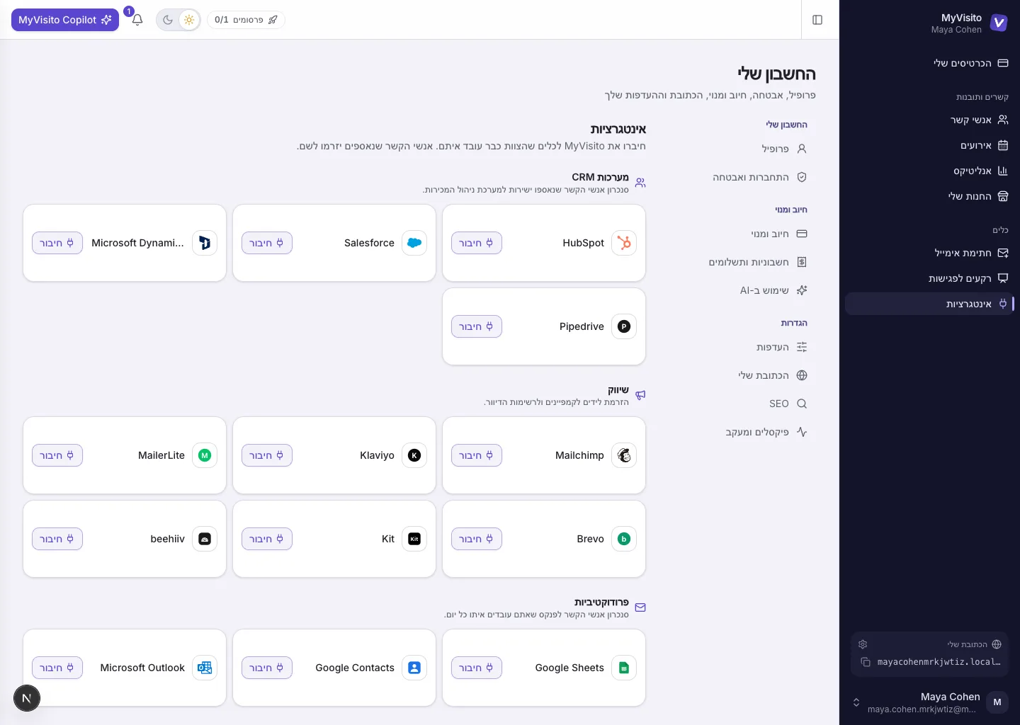Switch to light mode sun toggle
The image size is (1020, 725).
click(189, 20)
